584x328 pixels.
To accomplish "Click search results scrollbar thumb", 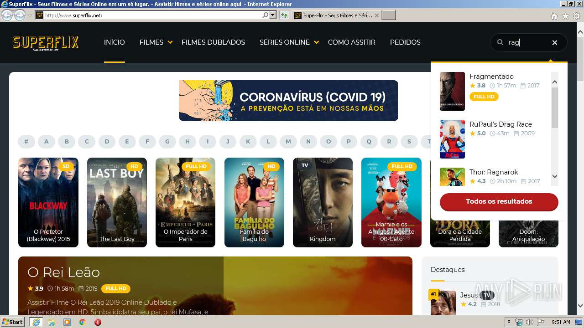I will 555,108.
